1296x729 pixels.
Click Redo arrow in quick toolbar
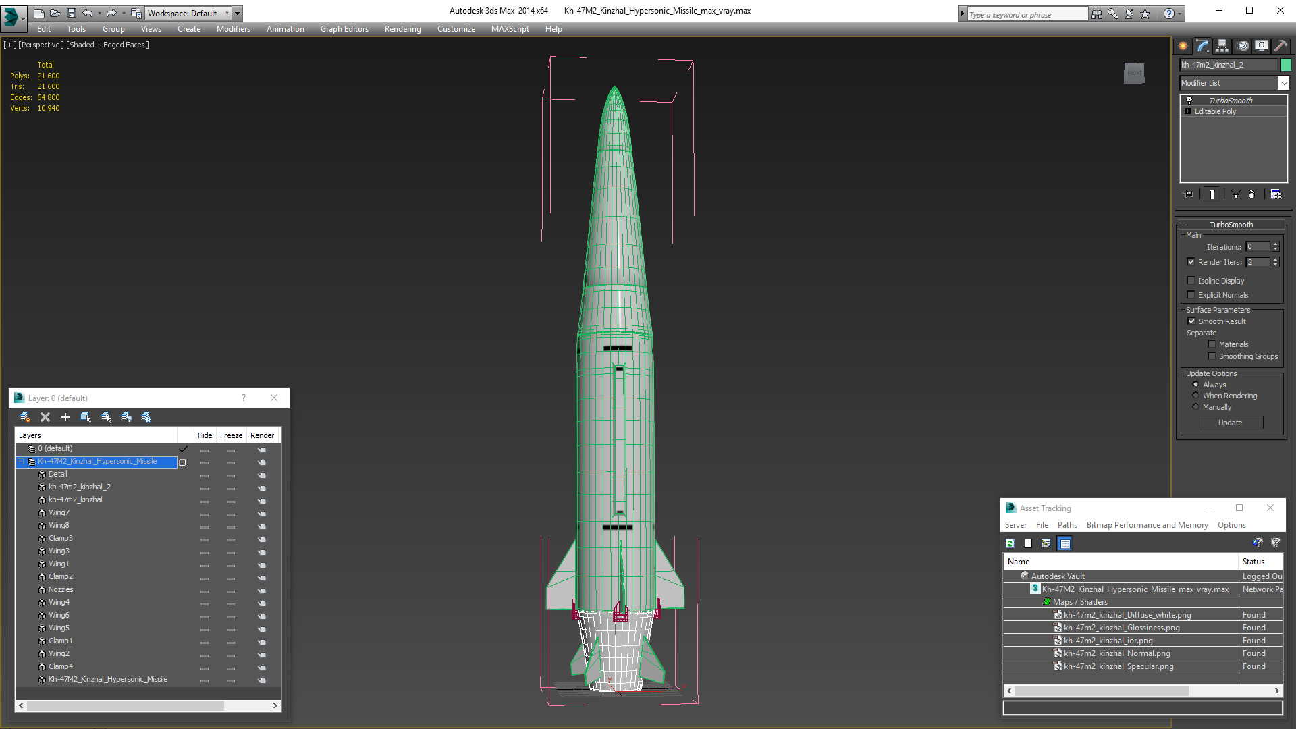111,13
